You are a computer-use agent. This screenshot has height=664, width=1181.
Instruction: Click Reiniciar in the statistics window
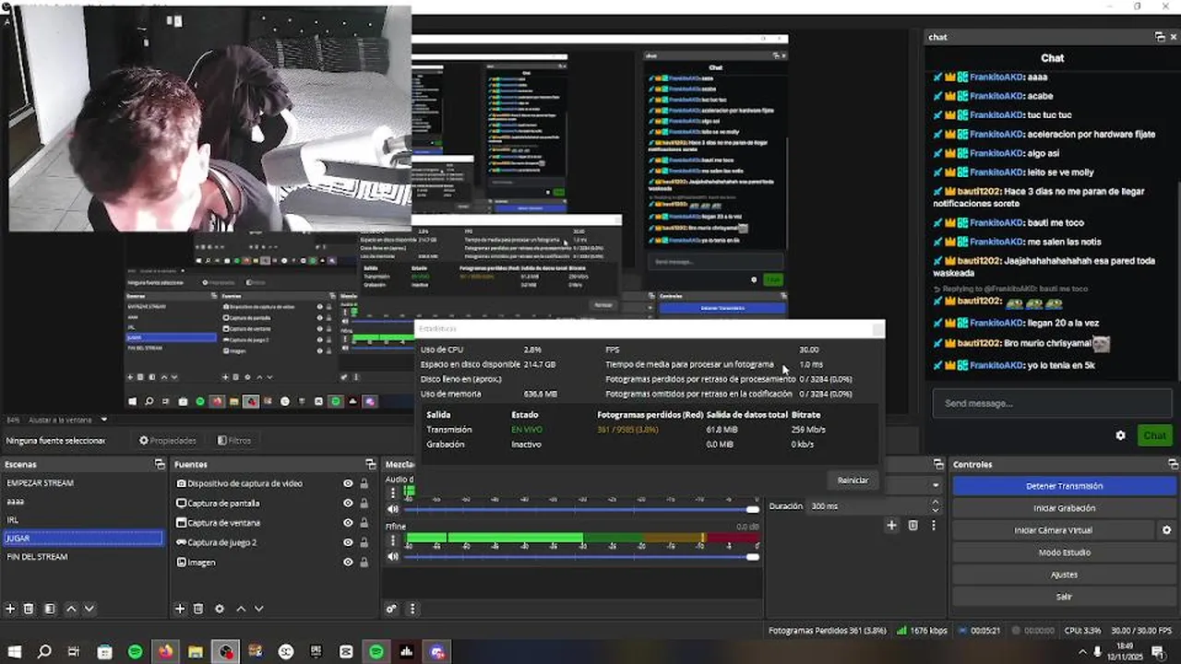click(853, 480)
